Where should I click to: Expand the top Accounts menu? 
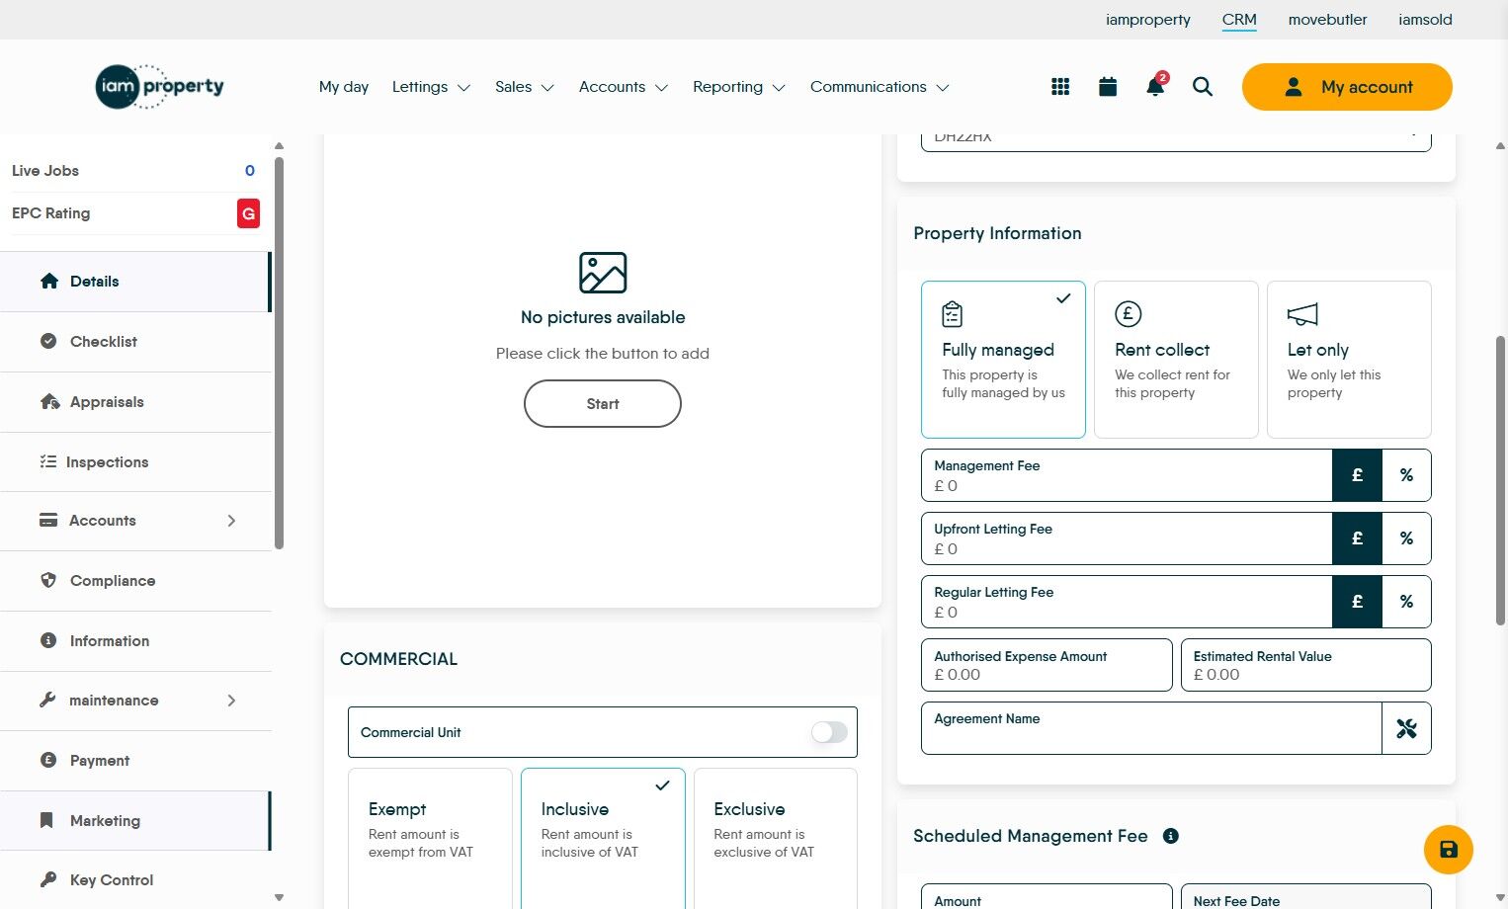(x=624, y=87)
